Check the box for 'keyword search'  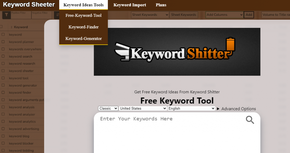(3, 56)
